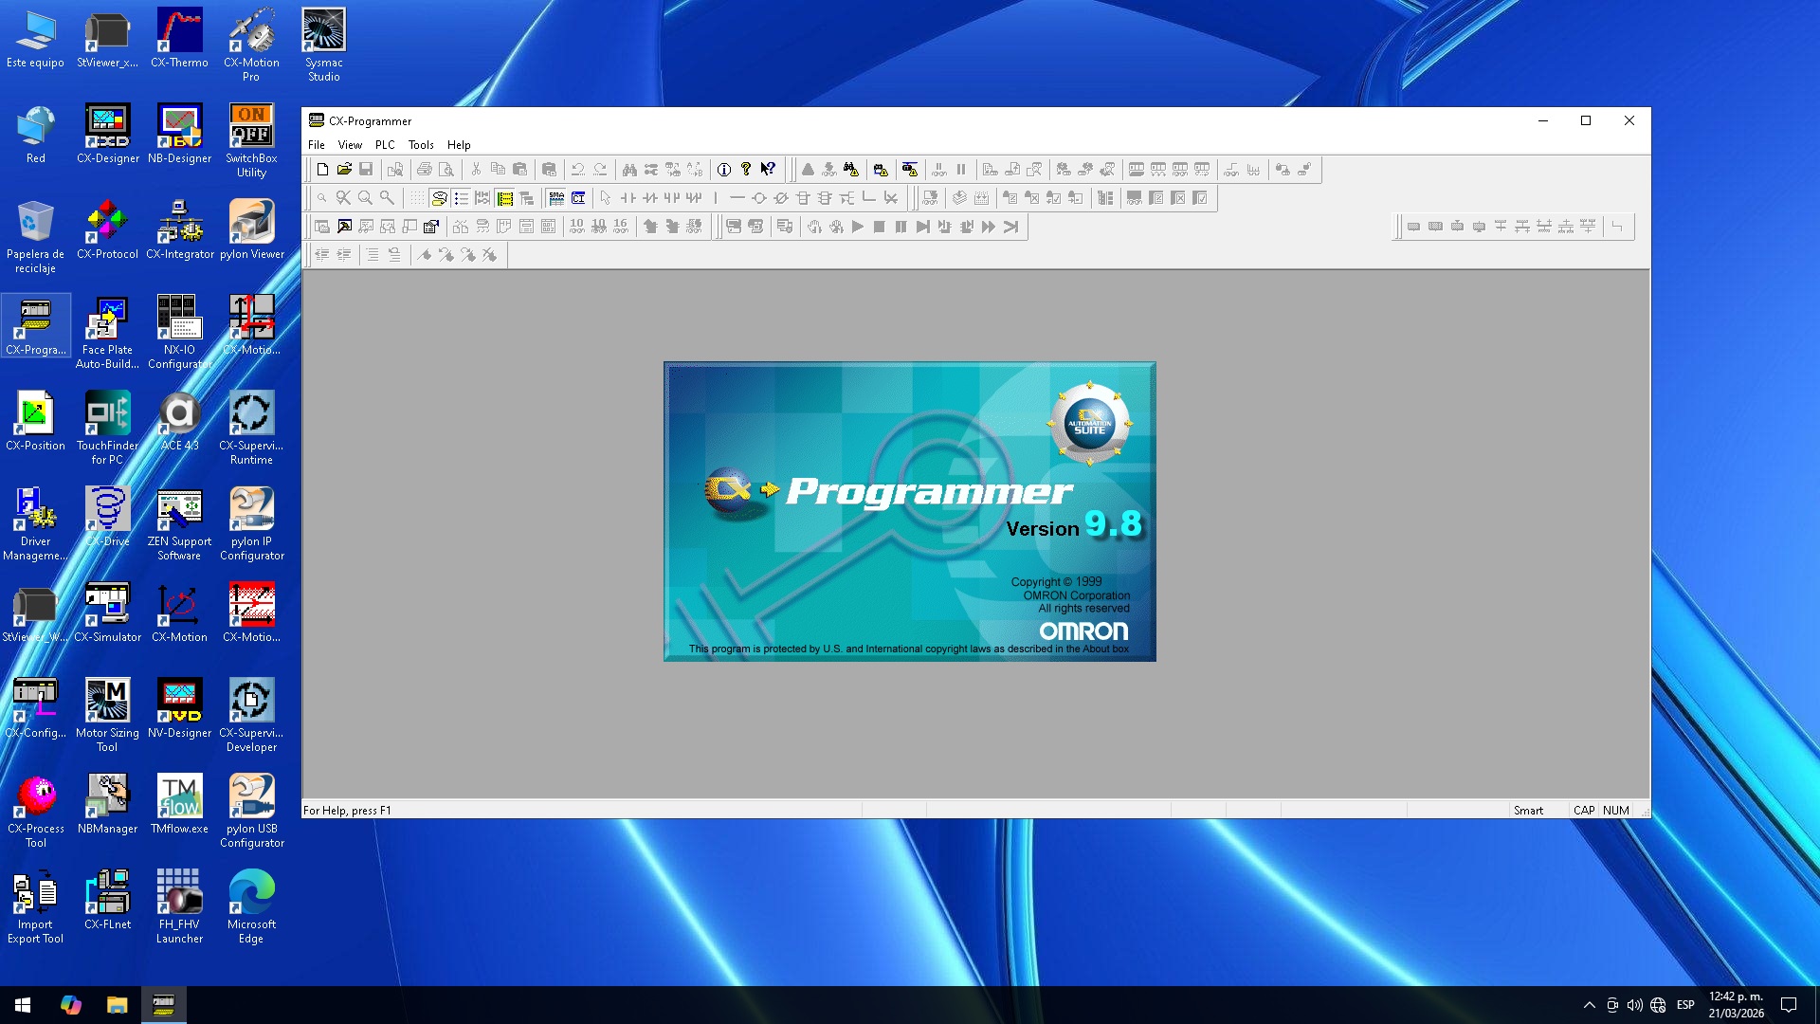1820x1024 pixels.
Task: Toggle pause of PLC monitoring
Action: tap(960, 169)
